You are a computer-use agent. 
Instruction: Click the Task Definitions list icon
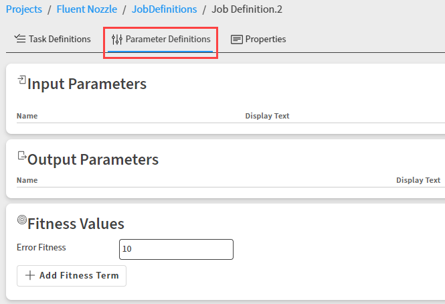tap(20, 39)
